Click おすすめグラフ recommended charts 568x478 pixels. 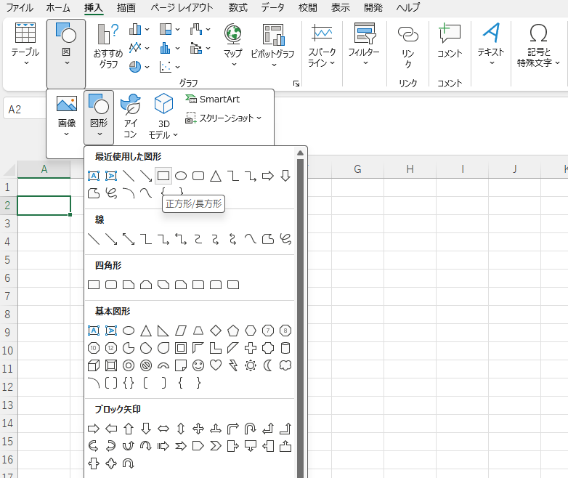(108, 46)
